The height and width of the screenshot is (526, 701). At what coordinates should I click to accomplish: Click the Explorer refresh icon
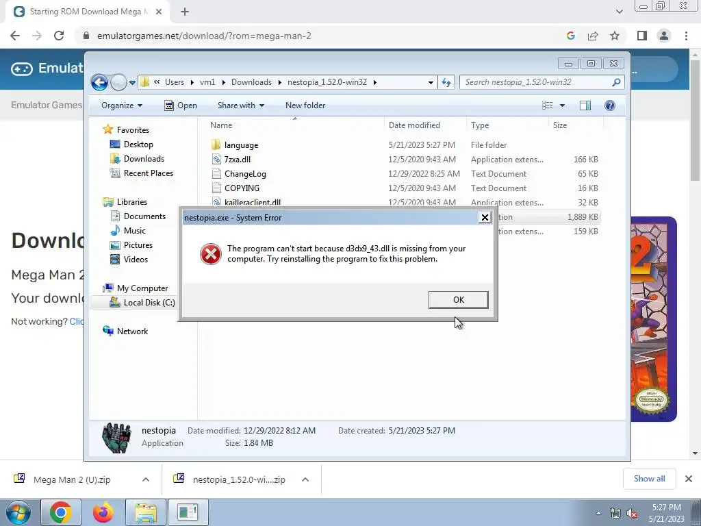point(446,82)
